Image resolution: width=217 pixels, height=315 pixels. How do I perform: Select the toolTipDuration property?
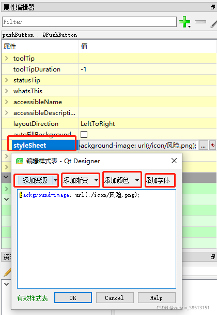37,69
